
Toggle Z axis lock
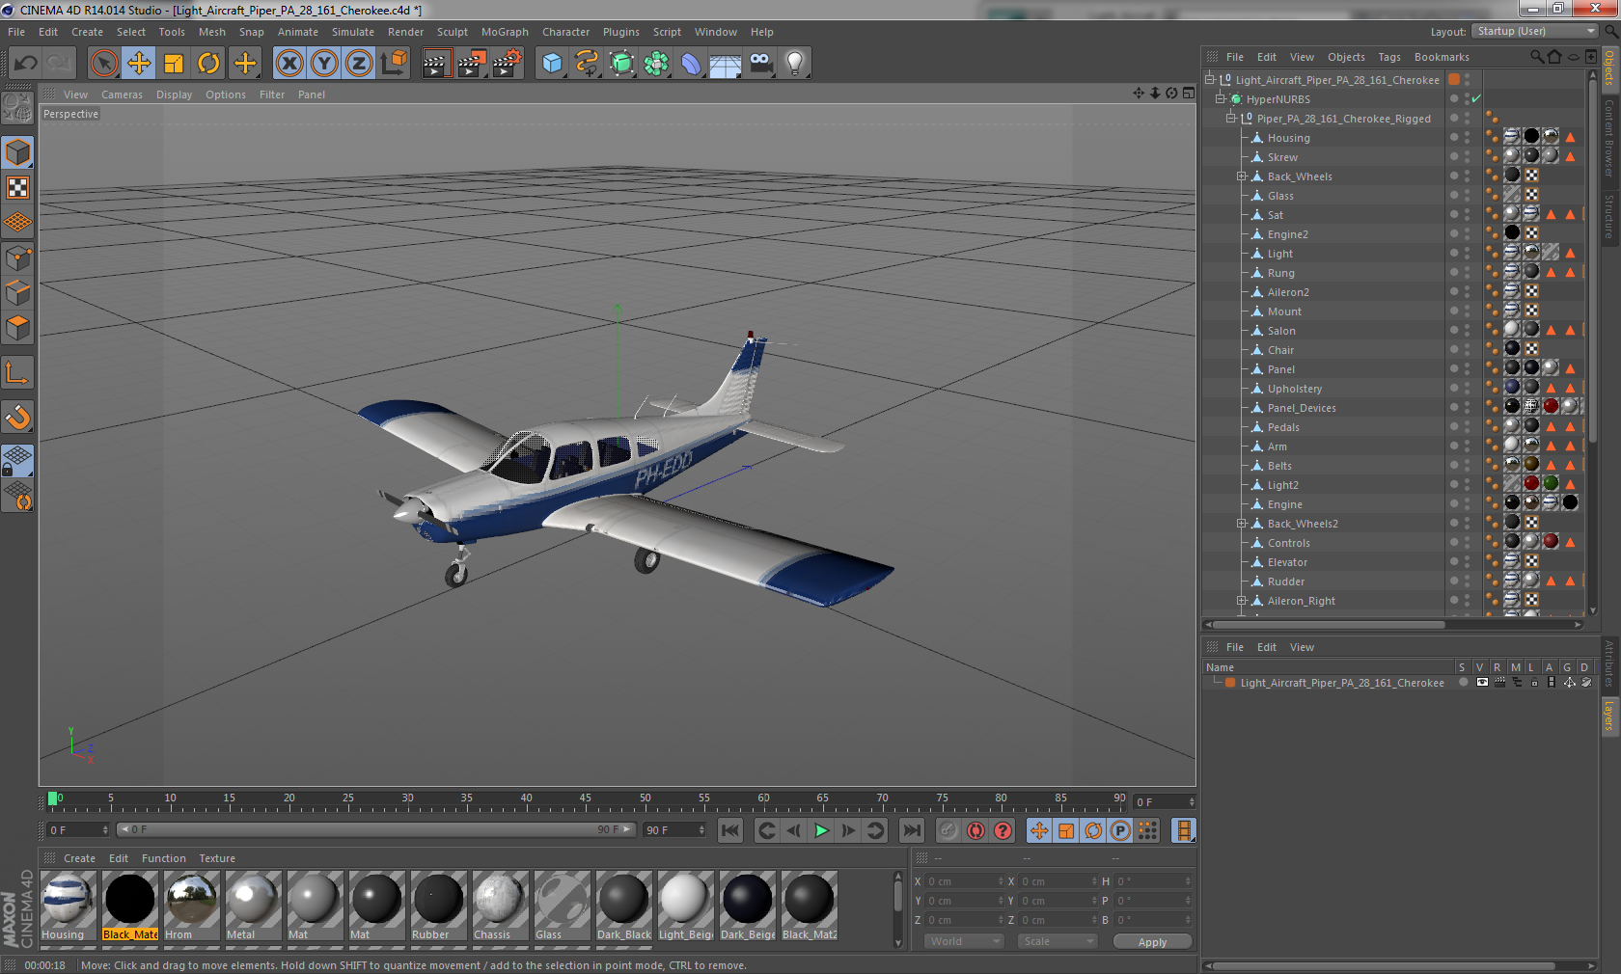[359, 64]
